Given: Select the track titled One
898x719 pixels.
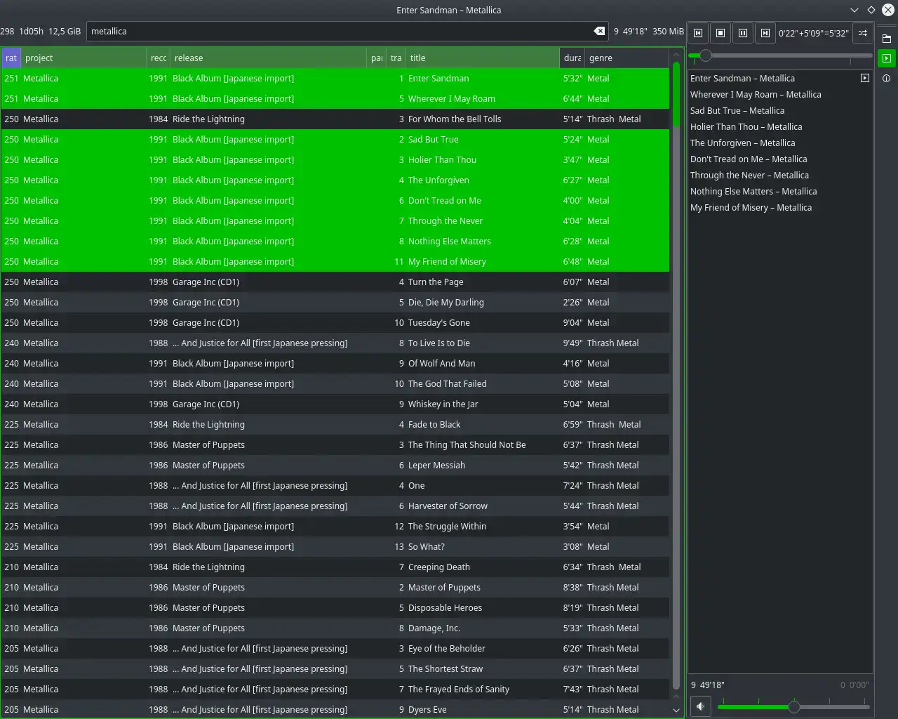Looking at the screenshot, I should 335,485.
